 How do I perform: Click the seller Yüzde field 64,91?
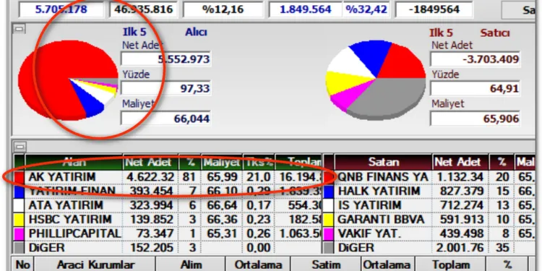tap(475, 88)
